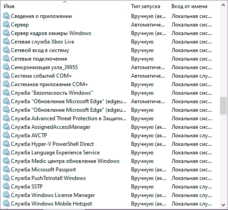Screen dimensions: 228x210
Task: Sort by Вход от имени column header
Action: point(192,6)
